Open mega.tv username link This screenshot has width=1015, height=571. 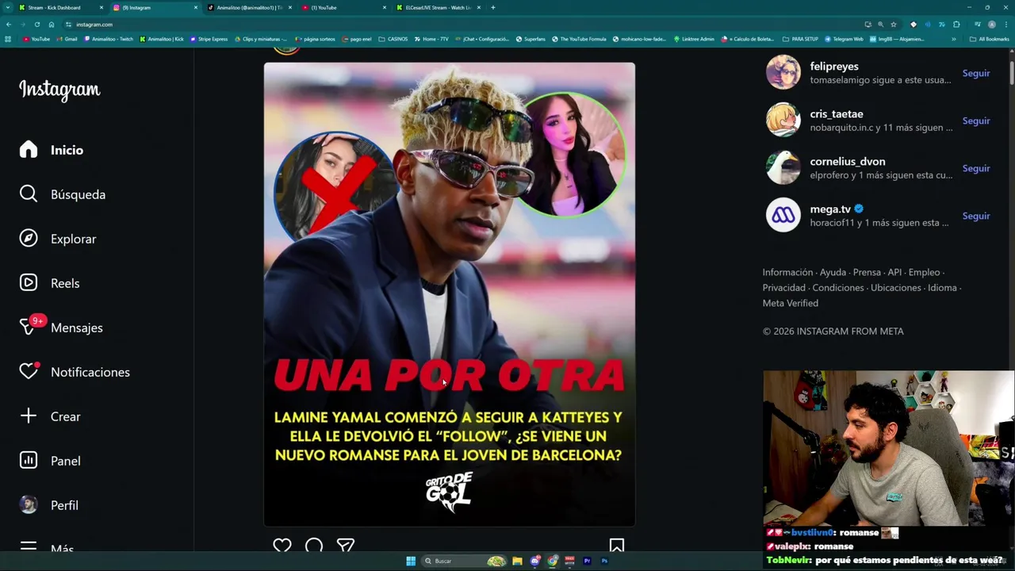pos(830,209)
